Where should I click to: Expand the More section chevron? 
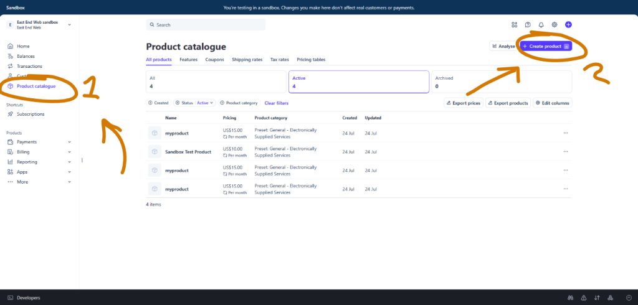click(69, 182)
